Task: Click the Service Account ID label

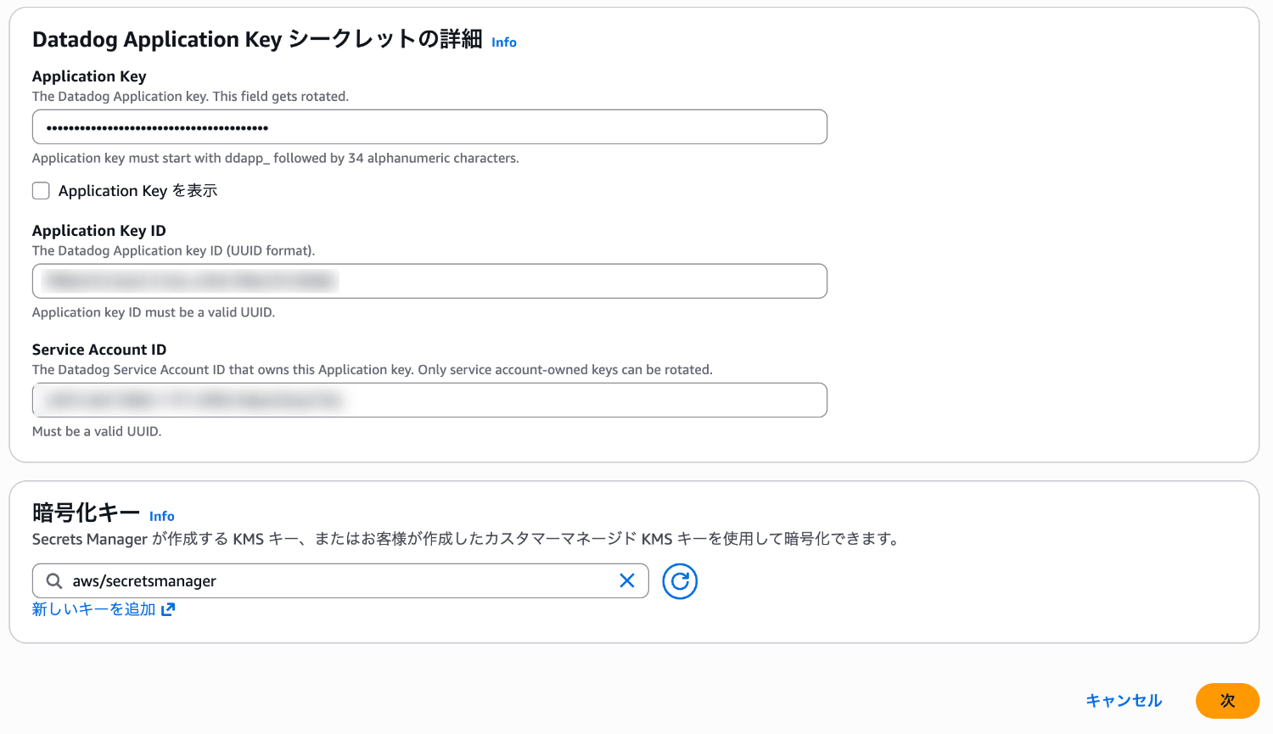Action: (99, 350)
